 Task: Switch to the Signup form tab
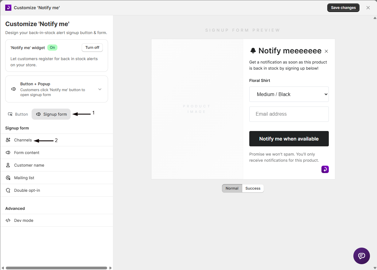click(x=51, y=114)
